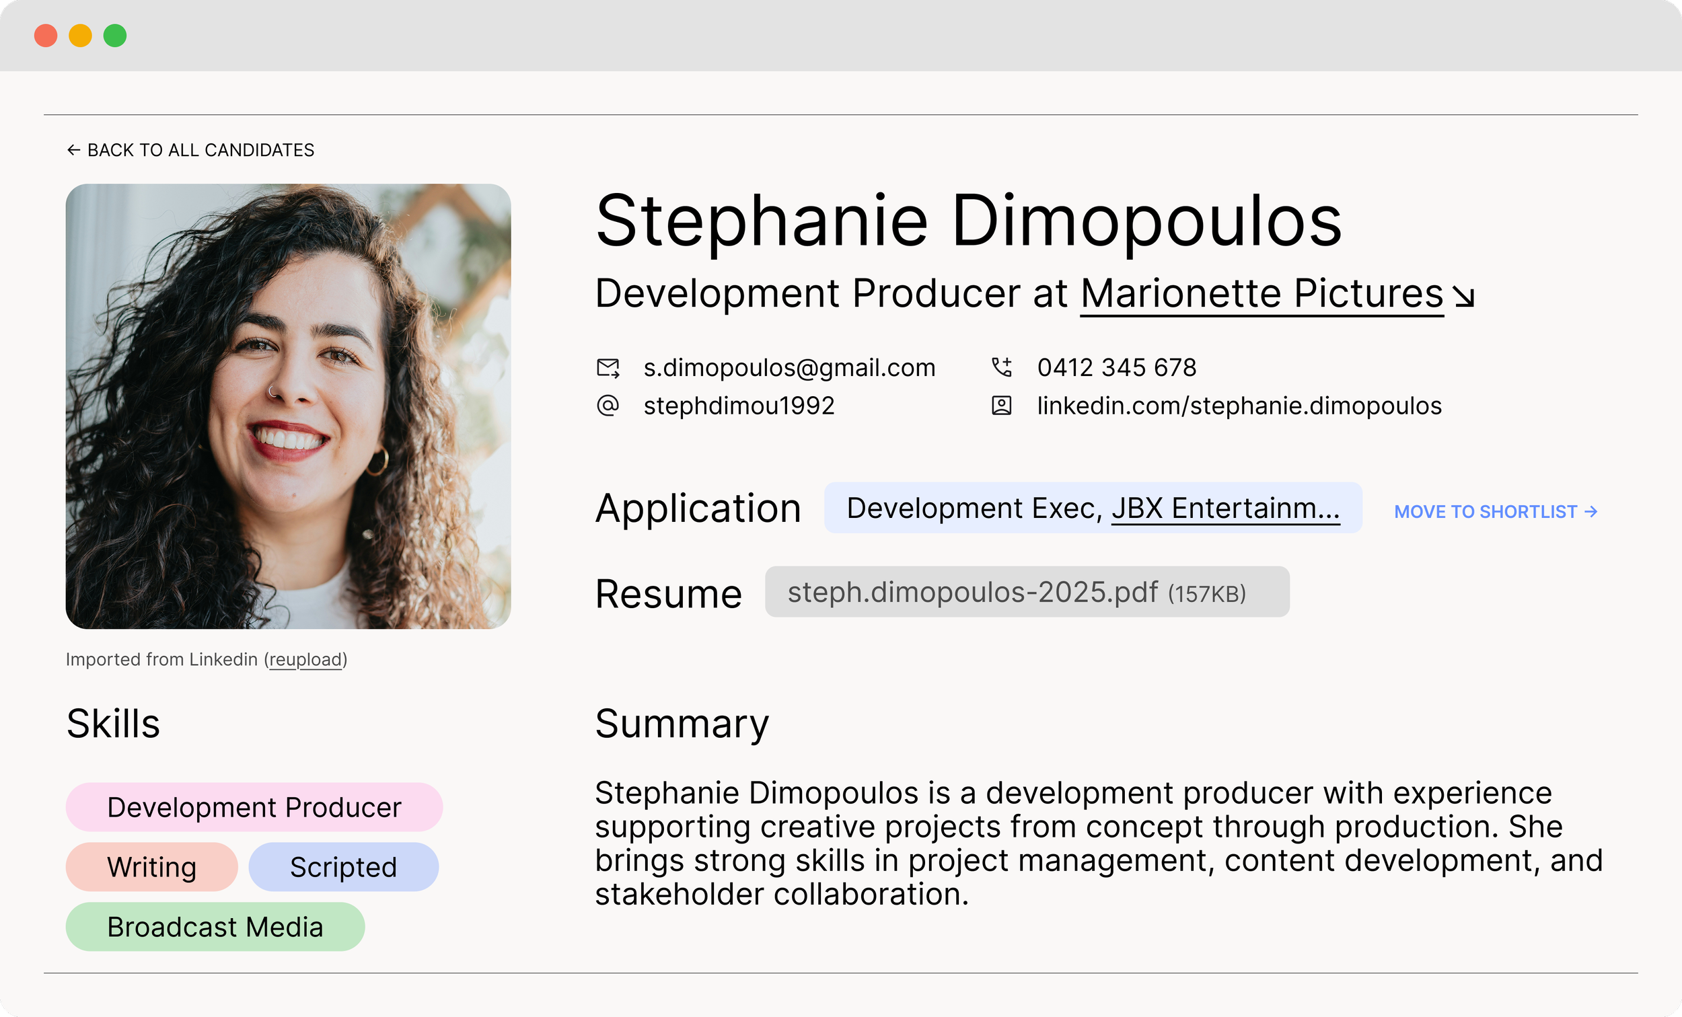The width and height of the screenshot is (1682, 1017).
Task: Click the reupload photo link
Action: tap(305, 659)
